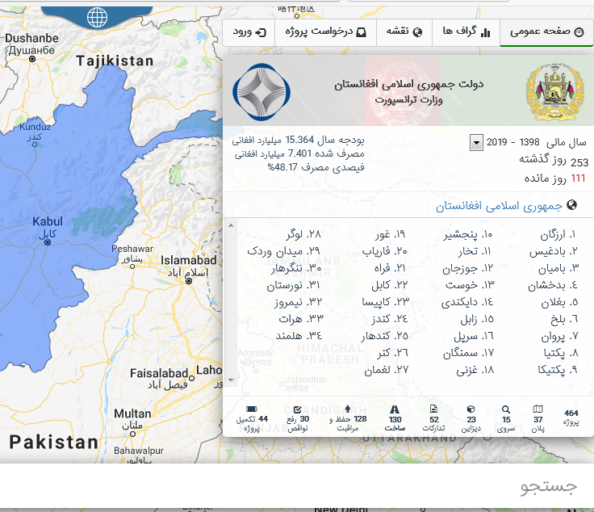Click the procurement (تدارکات) document icon
The width and height of the screenshot is (594, 512).
434,409
